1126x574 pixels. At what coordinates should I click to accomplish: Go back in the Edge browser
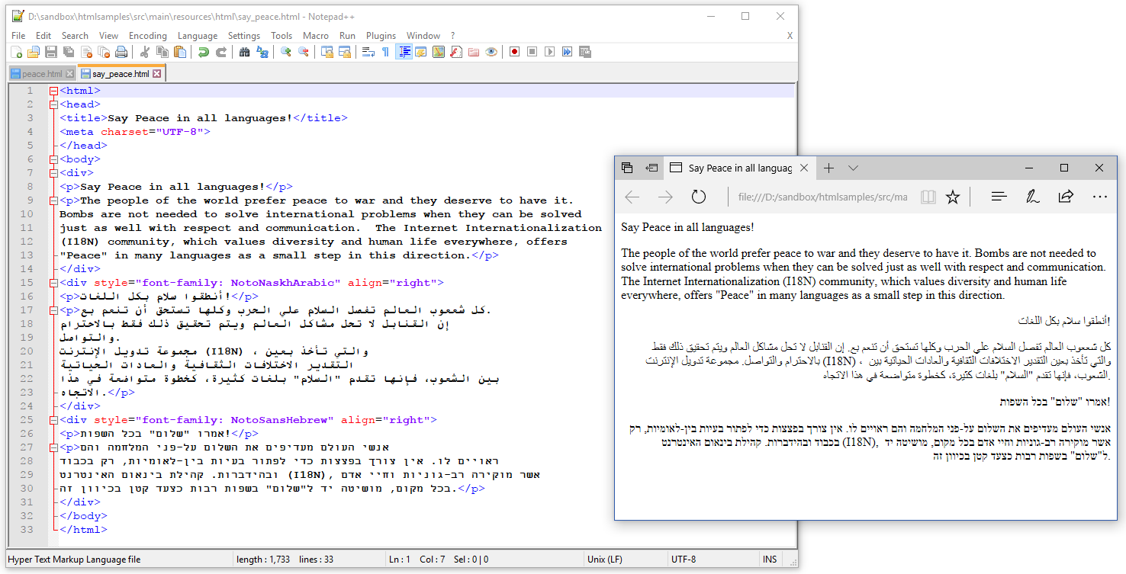point(632,197)
